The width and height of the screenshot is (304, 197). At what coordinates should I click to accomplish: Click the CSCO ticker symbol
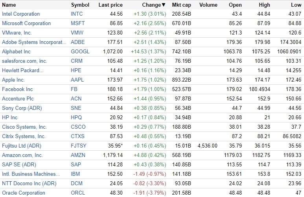[x=78, y=127]
